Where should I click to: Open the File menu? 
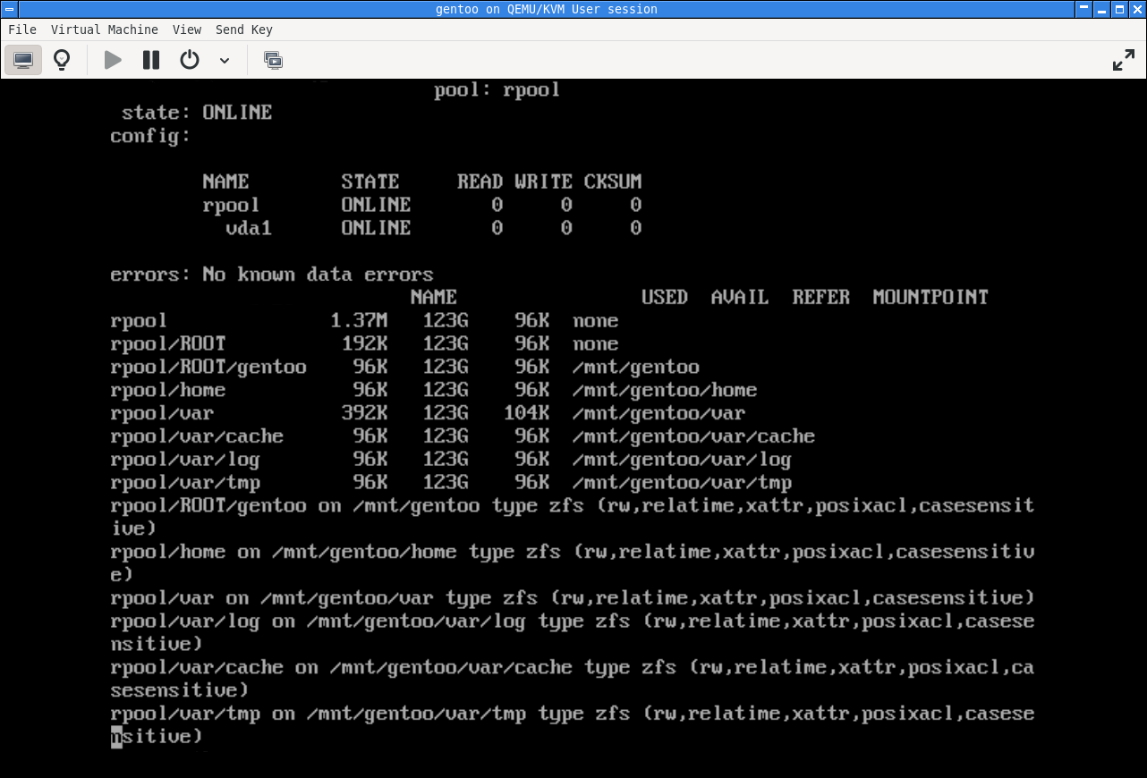[x=22, y=30]
